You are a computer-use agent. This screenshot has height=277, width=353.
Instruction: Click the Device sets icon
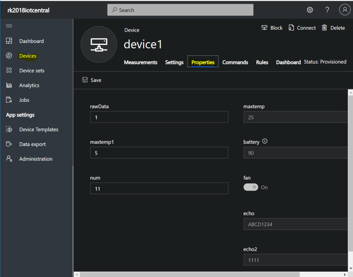pos(9,70)
